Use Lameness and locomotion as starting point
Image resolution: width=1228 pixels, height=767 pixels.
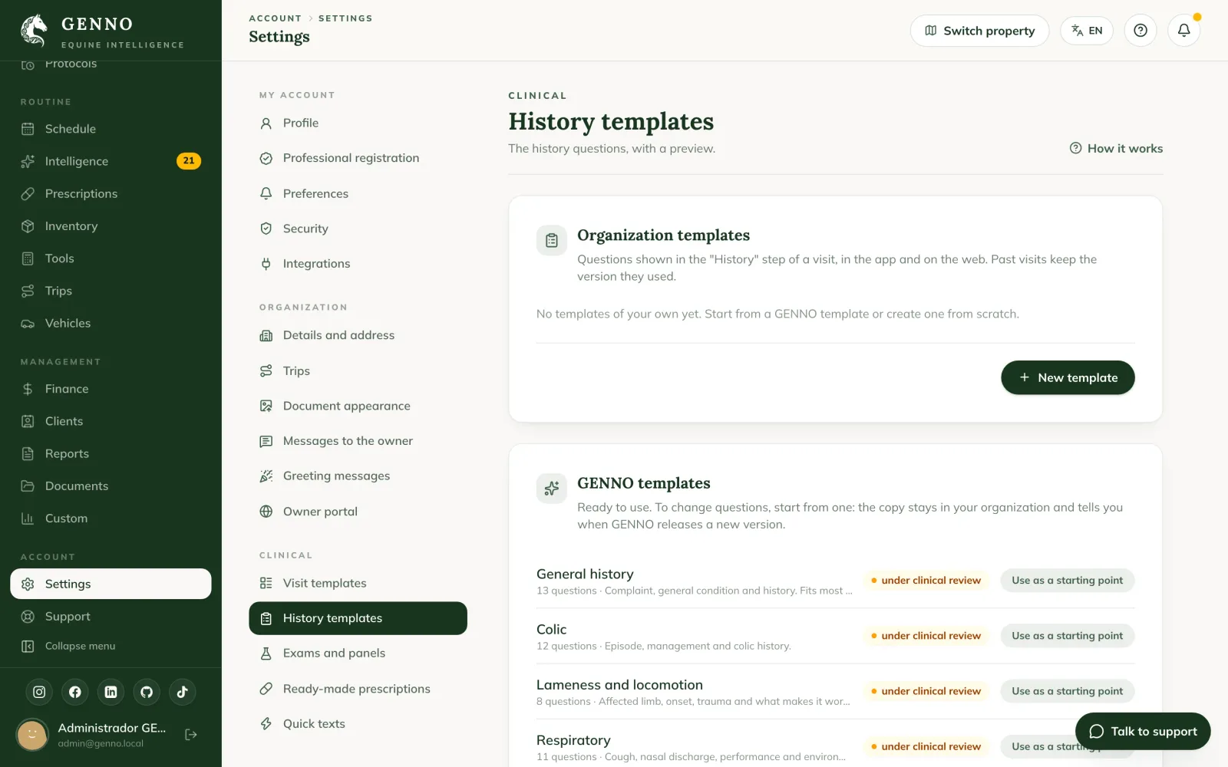(1067, 691)
